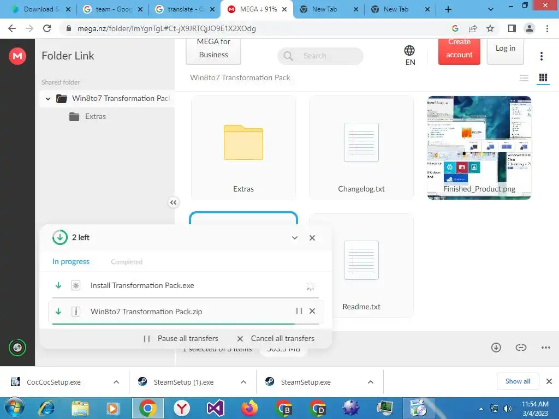Go back in browser history

12,28
